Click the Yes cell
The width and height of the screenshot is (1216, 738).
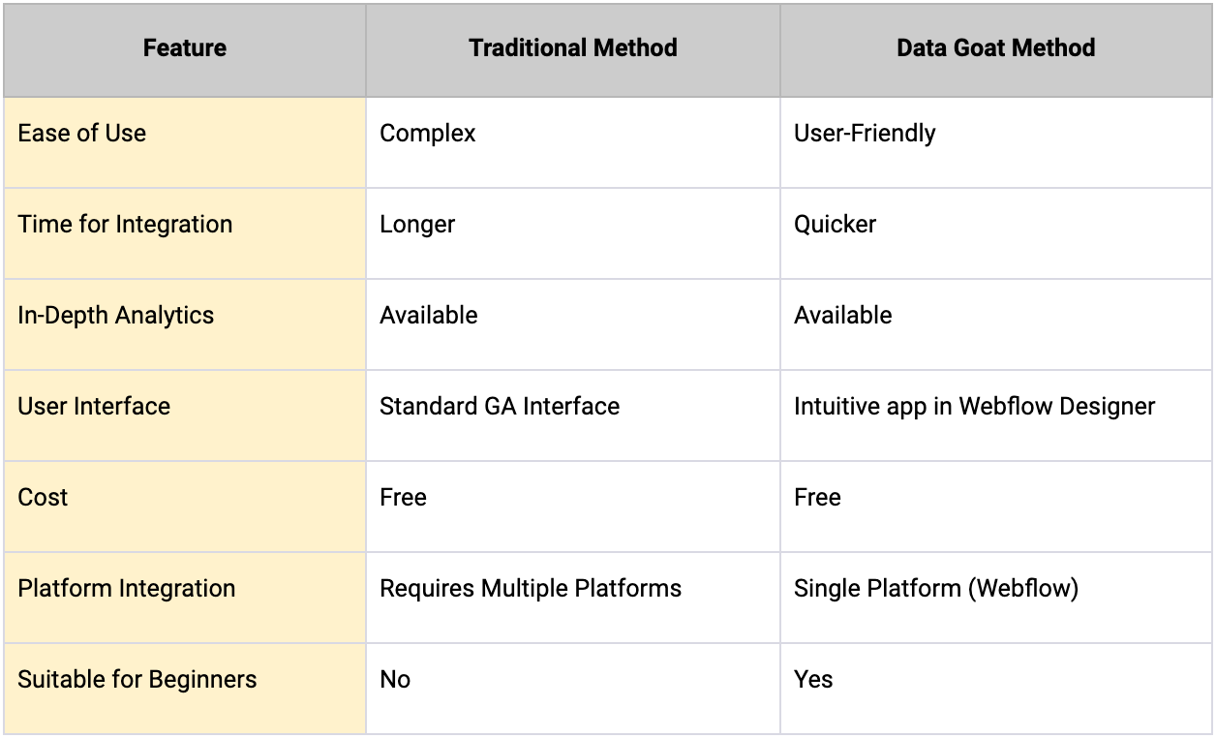813,680
